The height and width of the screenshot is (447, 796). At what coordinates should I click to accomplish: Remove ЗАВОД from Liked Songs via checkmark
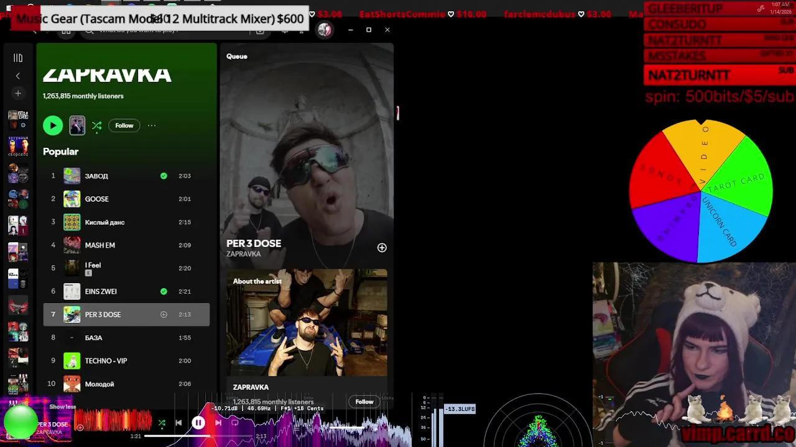coord(164,176)
